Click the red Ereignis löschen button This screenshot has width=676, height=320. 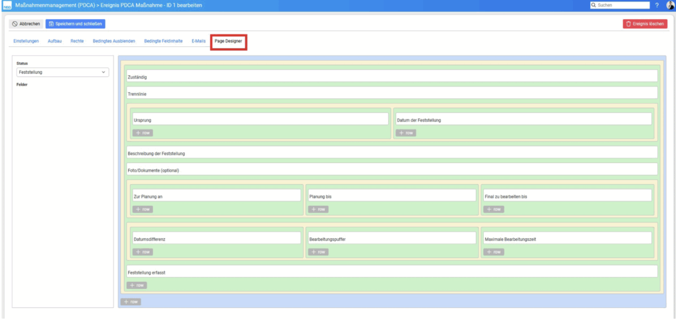click(x=644, y=24)
